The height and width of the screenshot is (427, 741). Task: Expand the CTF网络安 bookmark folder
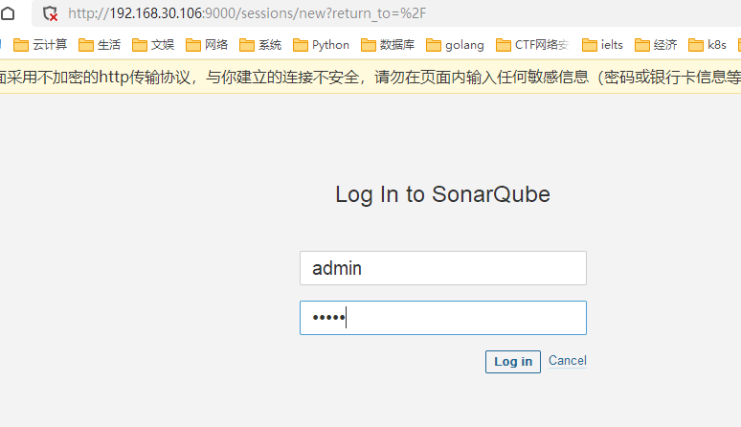point(531,44)
